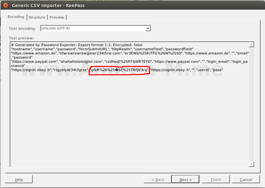
Task: Switch to the Encoding tab
Action: (x=16, y=17)
